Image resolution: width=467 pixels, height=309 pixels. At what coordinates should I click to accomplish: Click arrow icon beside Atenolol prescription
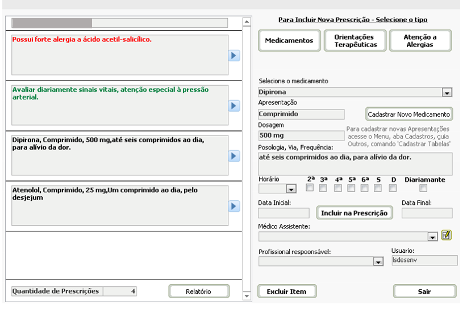(234, 206)
